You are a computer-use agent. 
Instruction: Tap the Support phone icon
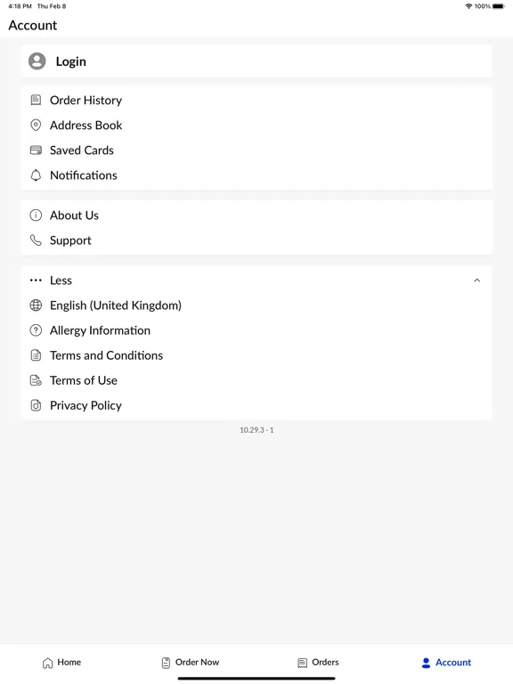[36, 240]
